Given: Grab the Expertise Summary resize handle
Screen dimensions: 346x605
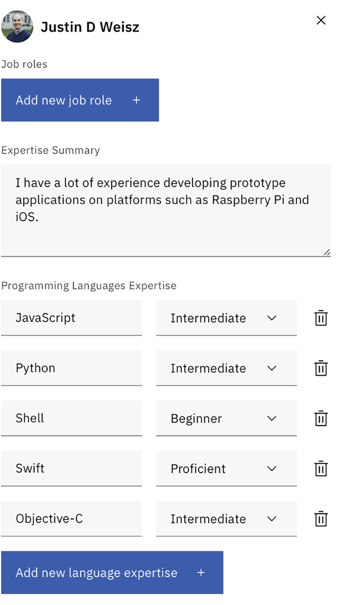Looking at the screenshot, I should click(x=327, y=253).
